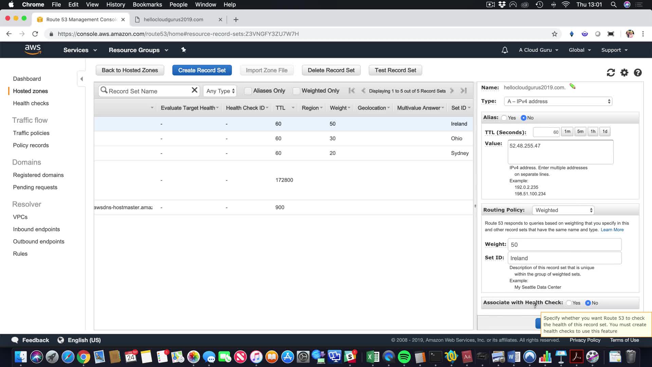Collapse the left navigation sidebar arrow
The width and height of the screenshot is (652, 367).
[x=81, y=79]
